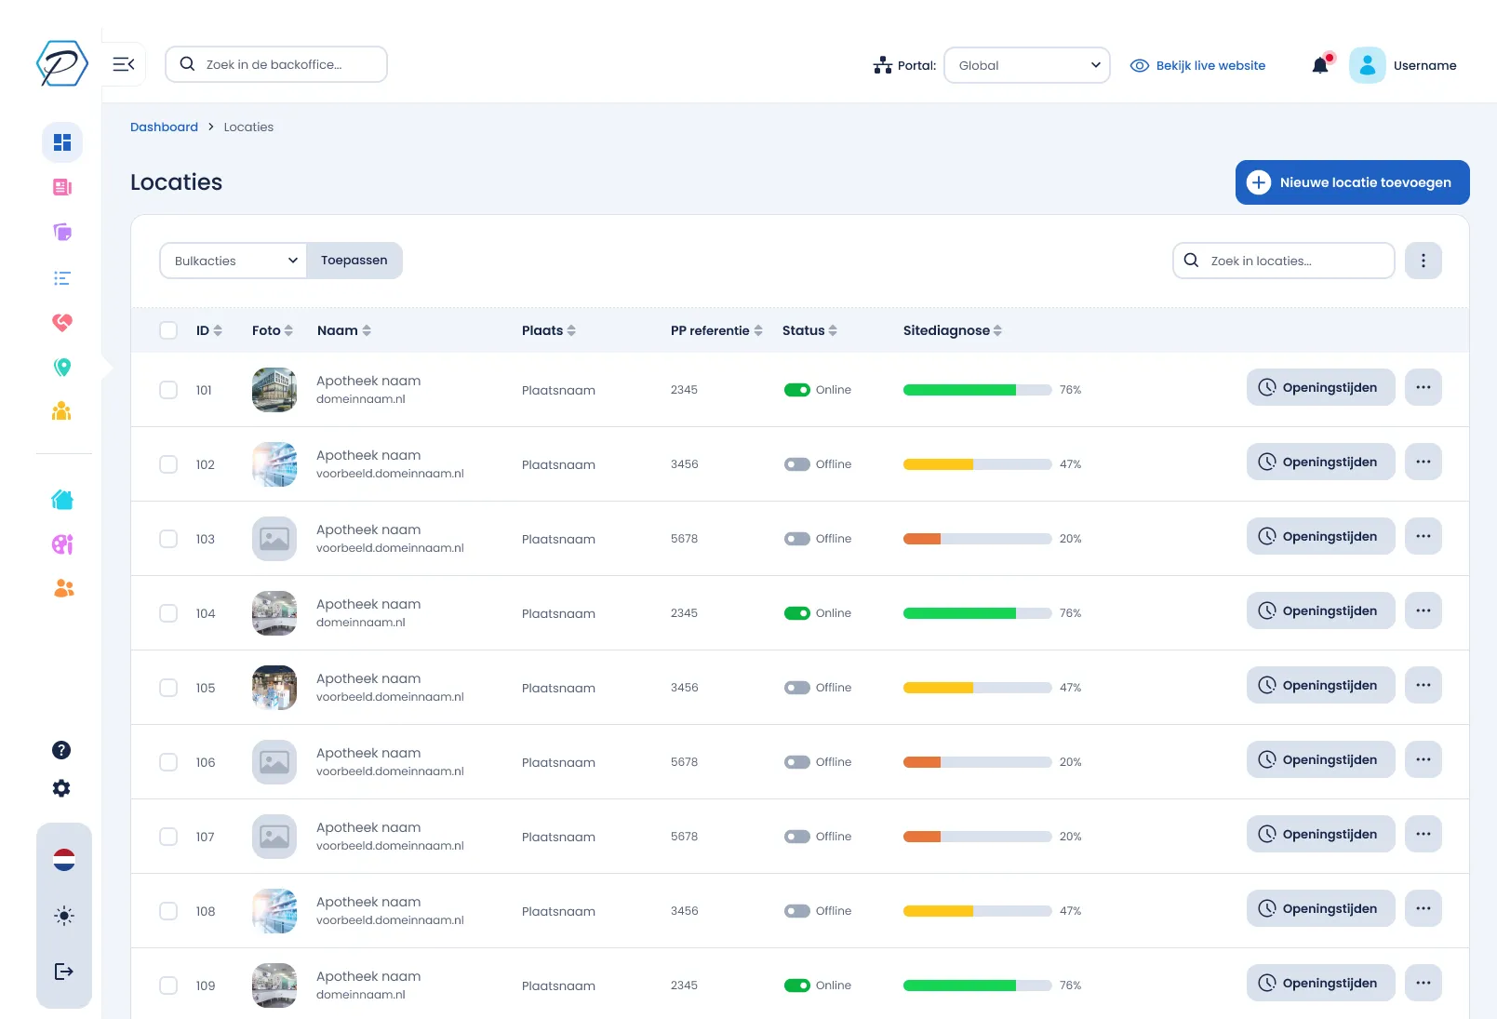This screenshot has height=1019, width=1497.
Task: Toggle Online status for location 101
Action: click(x=797, y=390)
